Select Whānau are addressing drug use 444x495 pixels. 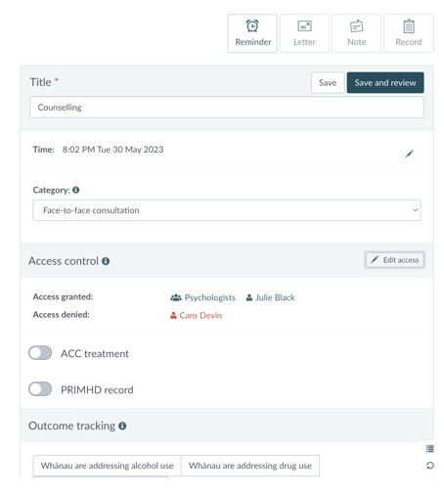tap(250, 466)
